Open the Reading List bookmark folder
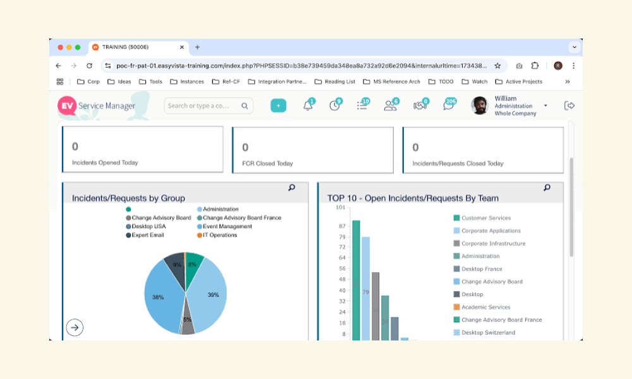The image size is (632, 379). click(335, 81)
